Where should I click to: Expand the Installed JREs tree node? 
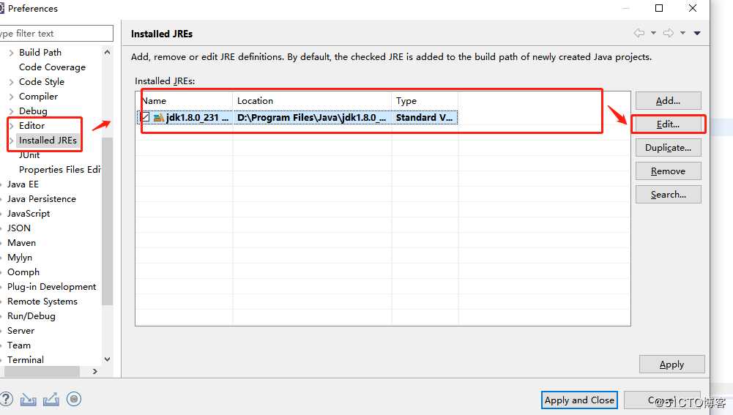[x=11, y=141]
